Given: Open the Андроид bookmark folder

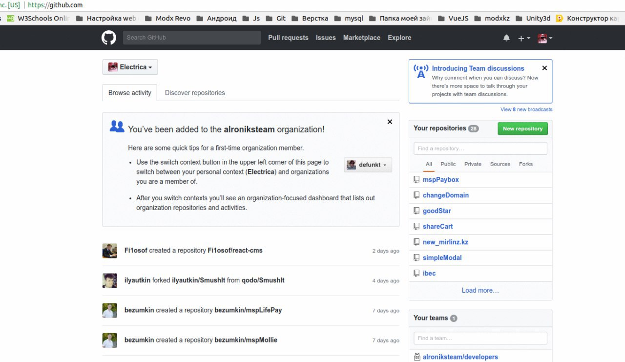Looking at the screenshot, I should pyautogui.click(x=216, y=19).
